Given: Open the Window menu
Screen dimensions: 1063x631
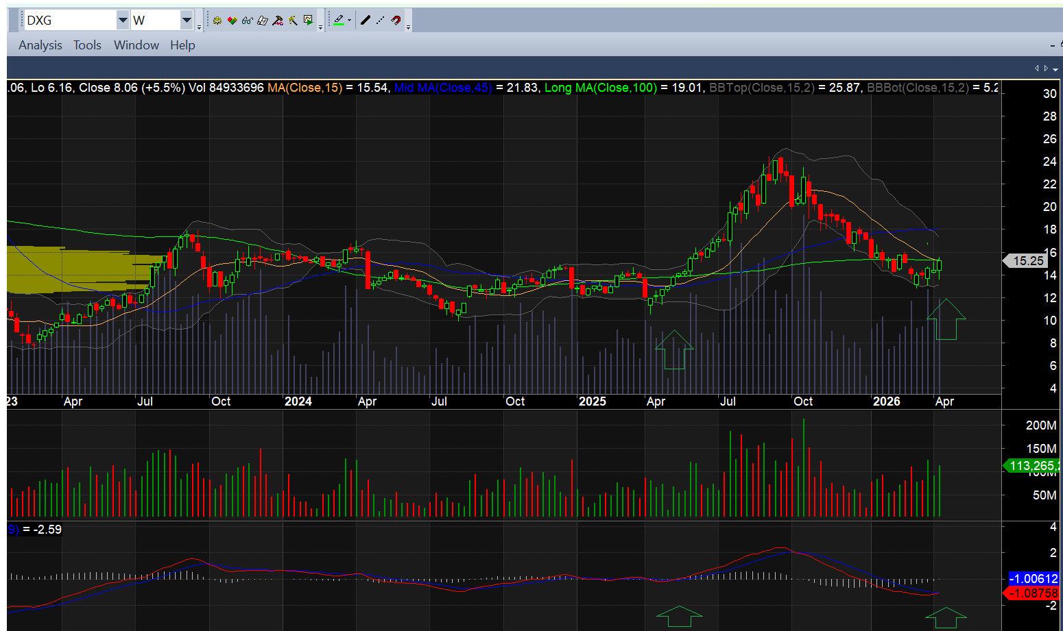Looking at the screenshot, I should pos(136,45).
